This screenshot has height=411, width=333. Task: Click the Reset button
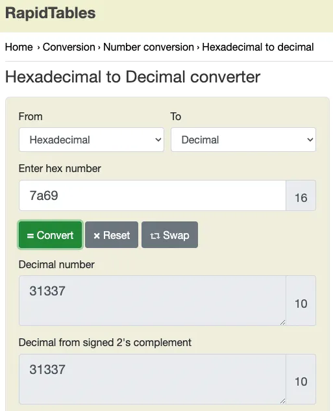[x=112, y=235]
